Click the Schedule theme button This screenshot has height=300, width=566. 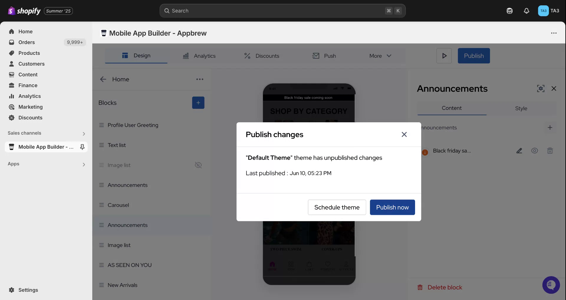[337, 207]
